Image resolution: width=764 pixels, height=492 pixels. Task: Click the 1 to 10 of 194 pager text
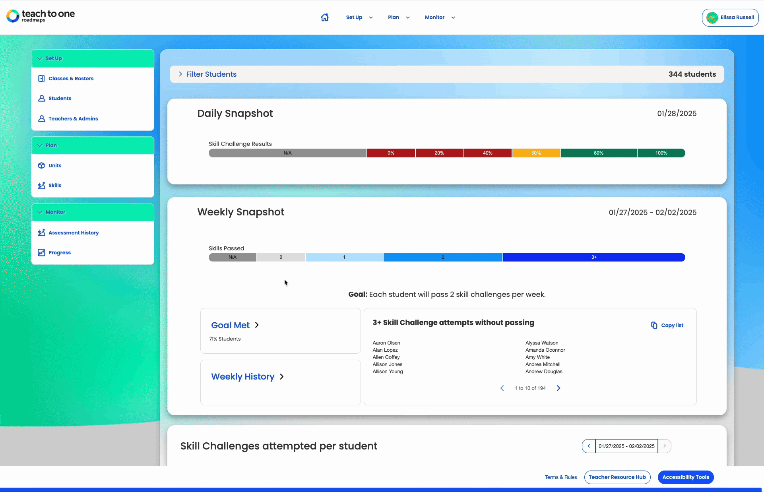tap(530, 388)
